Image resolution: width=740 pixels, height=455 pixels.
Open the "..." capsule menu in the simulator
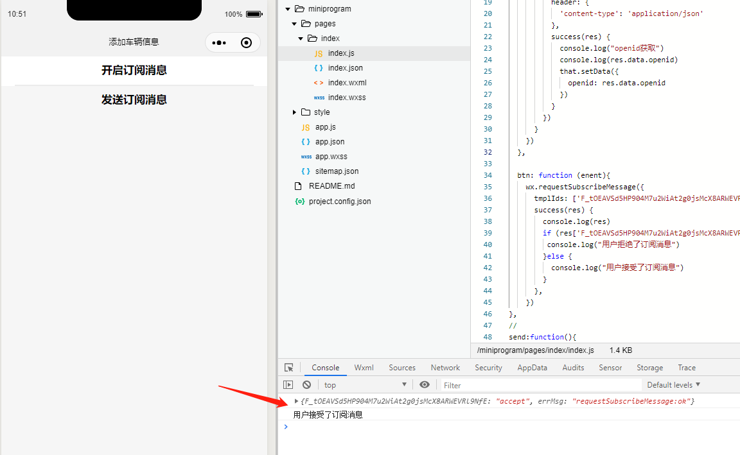(218, 42)
